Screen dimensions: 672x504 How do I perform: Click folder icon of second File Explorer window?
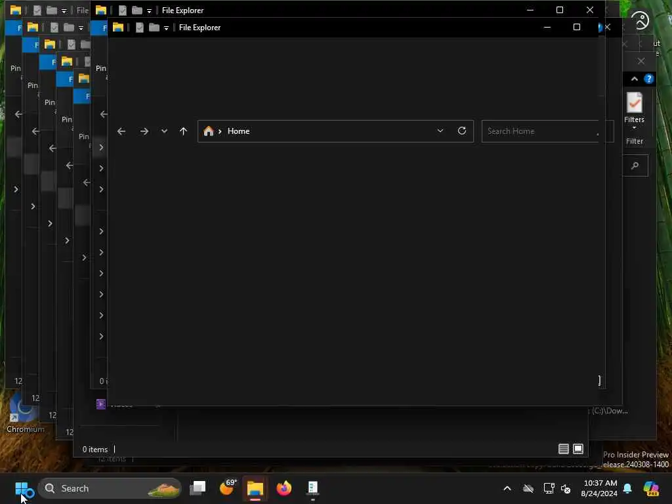pyautogui.click(x=100, y=10)
